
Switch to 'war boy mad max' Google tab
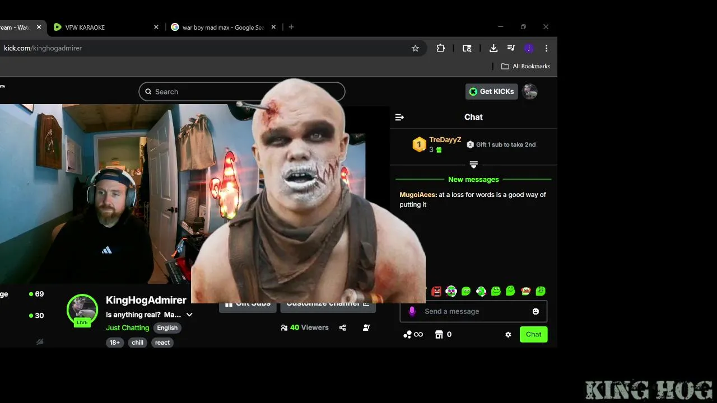[223, 27]
